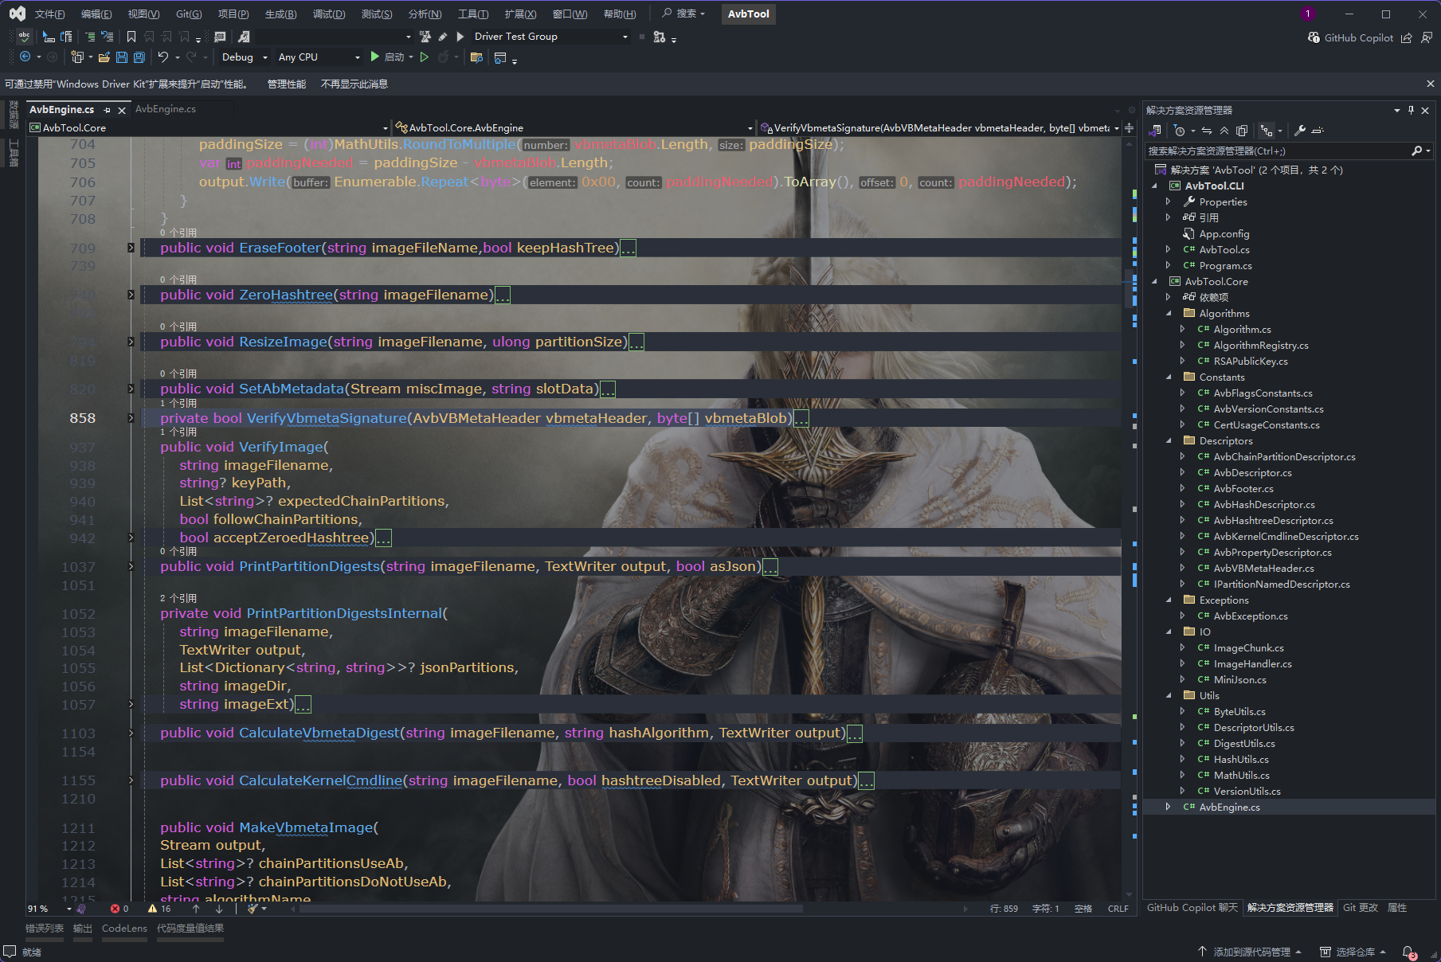Select the Collapse All icon in Solution Explorer

[1224, 131]
